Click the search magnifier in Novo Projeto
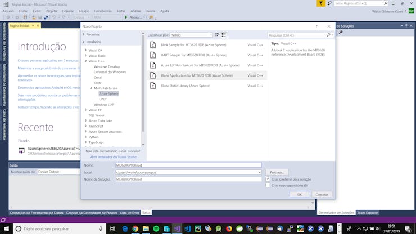Image resolution: width=416 pixels, height=234 pixels. [x=328, y=35]
